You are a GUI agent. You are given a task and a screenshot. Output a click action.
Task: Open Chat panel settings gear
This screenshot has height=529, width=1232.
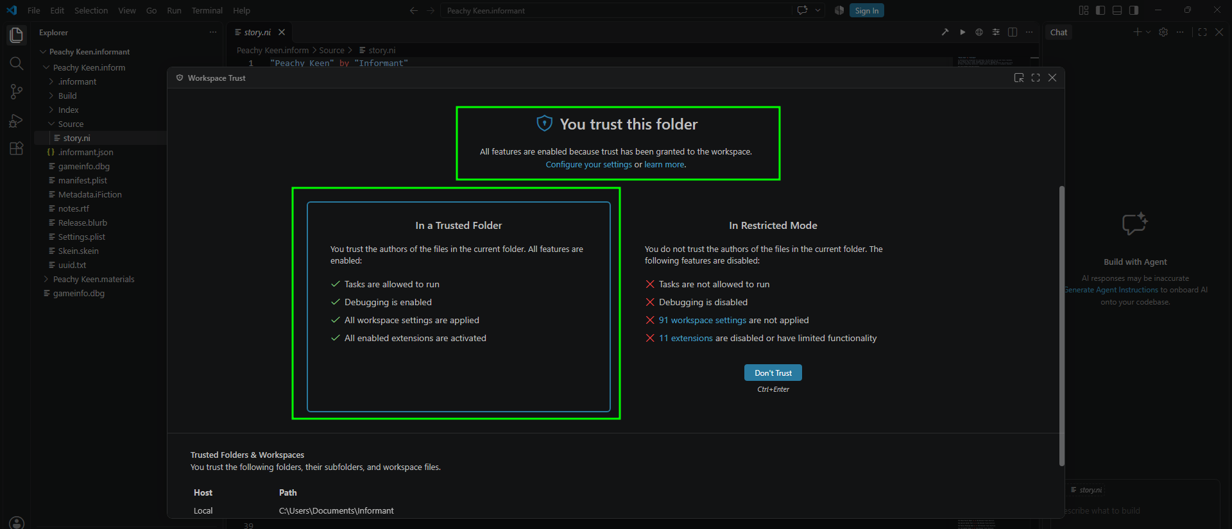[x=1163, y=32]
